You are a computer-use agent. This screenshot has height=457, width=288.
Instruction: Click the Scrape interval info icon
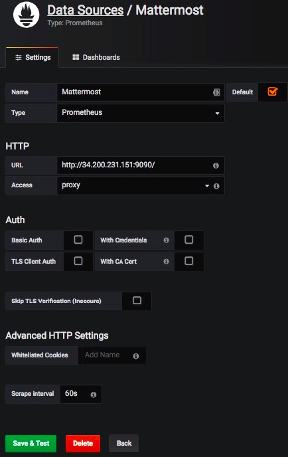[94, 395]
